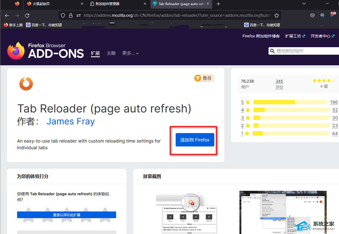Viewport: 339px width, 234px height.
Task: Click 登录以评价此扩展 button
Action: pos(67,215)
